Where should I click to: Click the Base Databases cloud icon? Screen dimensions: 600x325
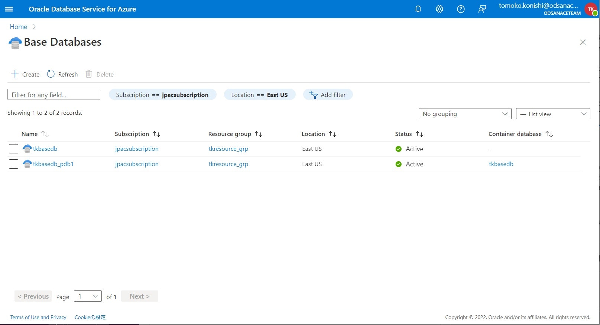tap(15, 43)
